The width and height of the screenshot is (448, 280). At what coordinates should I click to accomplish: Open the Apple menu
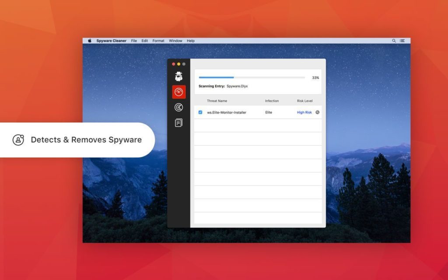tap(89, 41)
